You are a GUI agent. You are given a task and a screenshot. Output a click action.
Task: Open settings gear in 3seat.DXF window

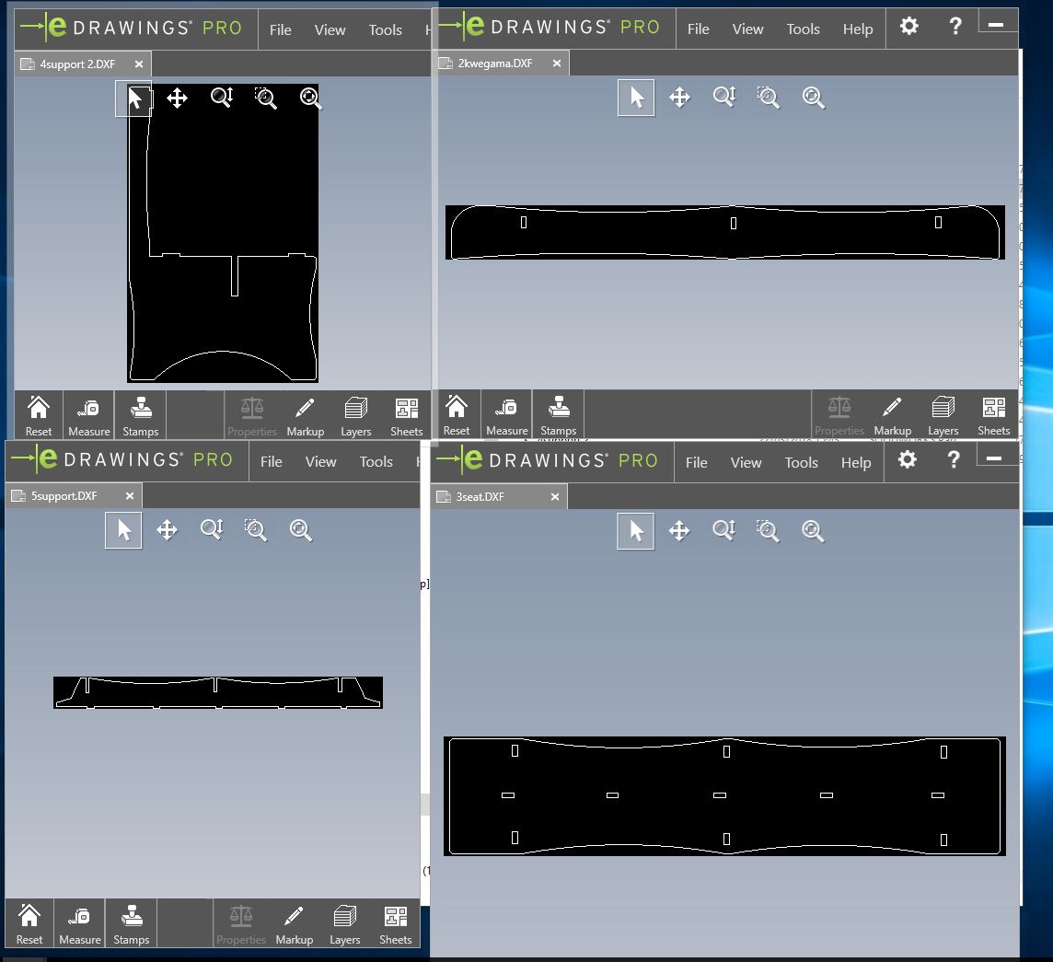tap(907, 459)
